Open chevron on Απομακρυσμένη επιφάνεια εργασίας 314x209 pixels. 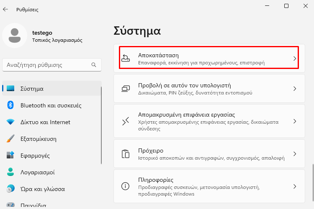coord(295,121)
